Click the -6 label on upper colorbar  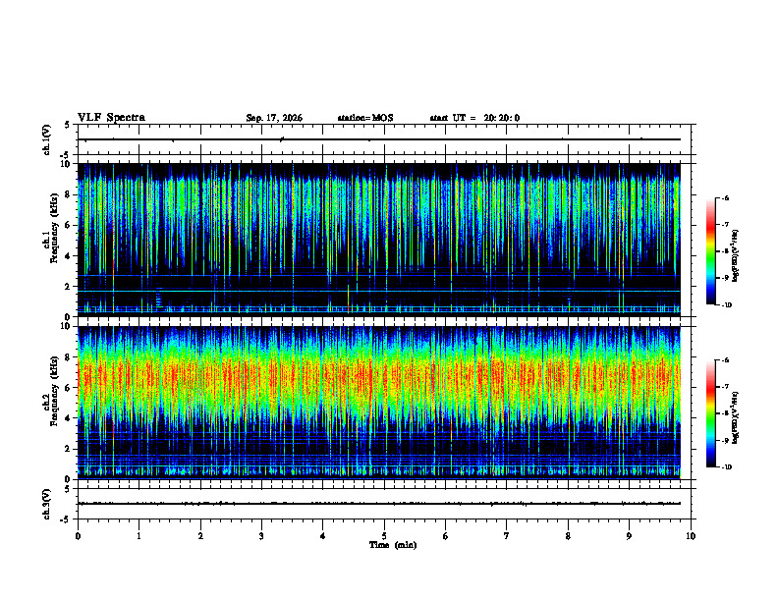point(726,197)
